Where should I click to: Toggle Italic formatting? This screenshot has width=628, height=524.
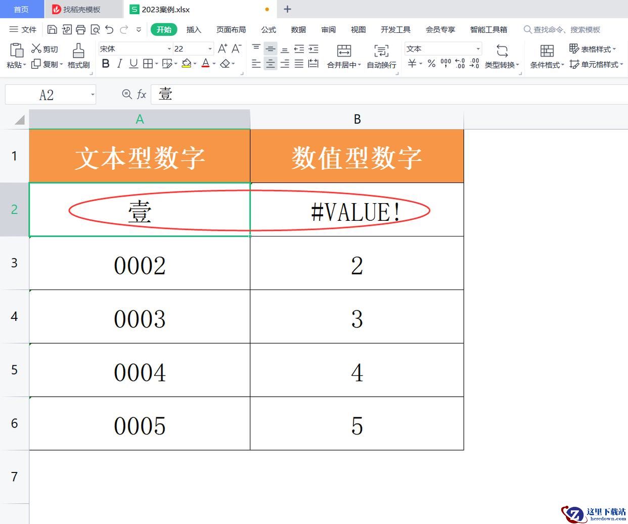pyautogui.click(x=119, y=64)
